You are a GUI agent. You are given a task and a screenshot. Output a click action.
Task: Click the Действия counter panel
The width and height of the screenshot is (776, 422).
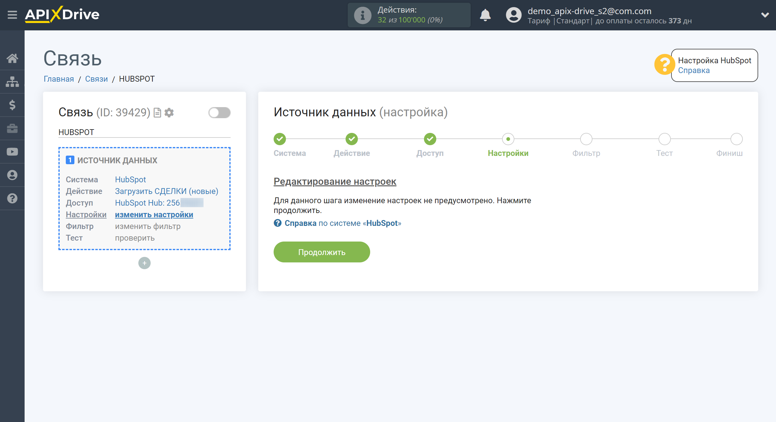(409, 15)
